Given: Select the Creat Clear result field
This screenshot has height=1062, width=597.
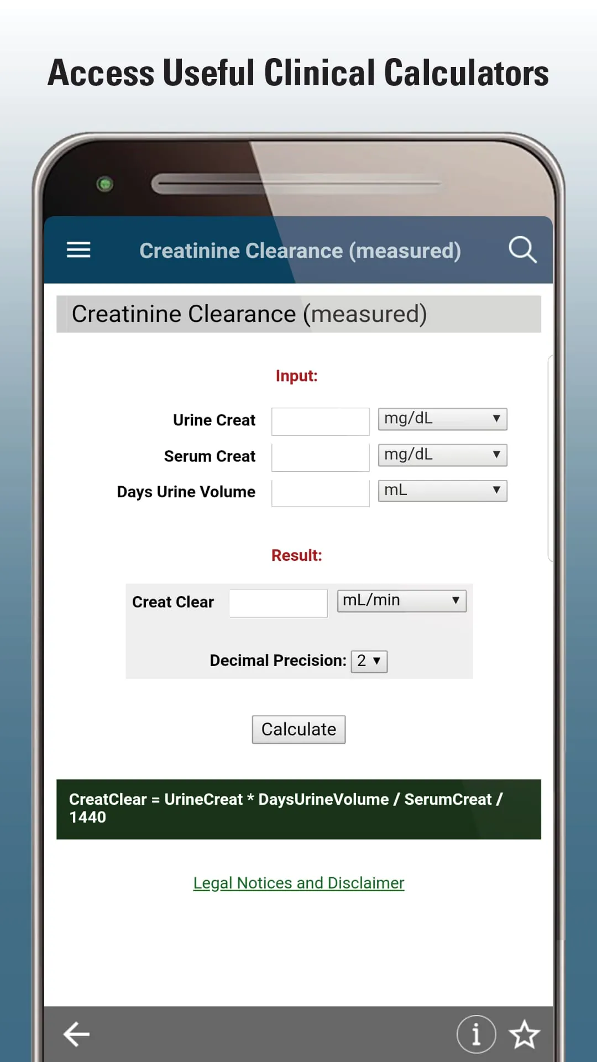Looking at the screenshot, I should click(278, 603).
